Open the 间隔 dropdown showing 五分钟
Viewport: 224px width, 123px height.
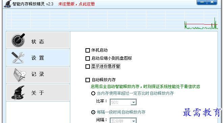coord(123,121)
